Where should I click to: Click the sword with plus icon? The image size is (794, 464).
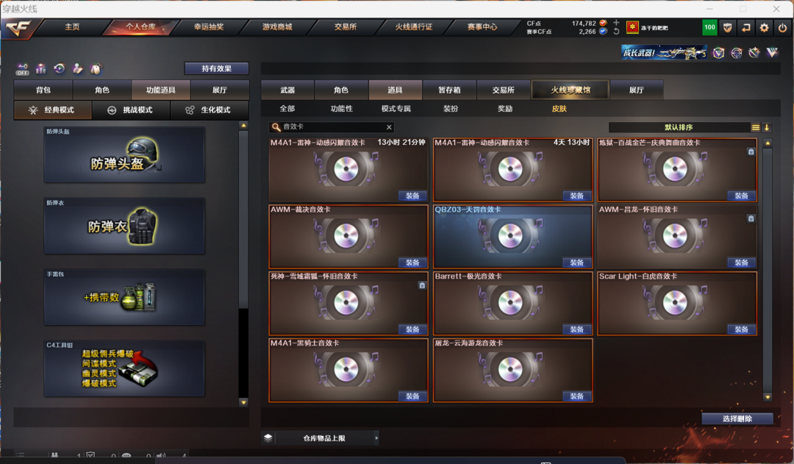pyautogui.click(x=754, y=52)
